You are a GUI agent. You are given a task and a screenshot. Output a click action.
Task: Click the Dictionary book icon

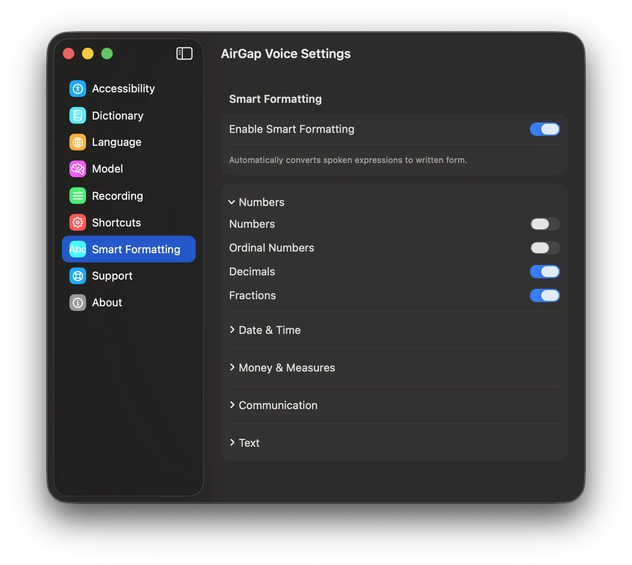click(x=78, y=115)
